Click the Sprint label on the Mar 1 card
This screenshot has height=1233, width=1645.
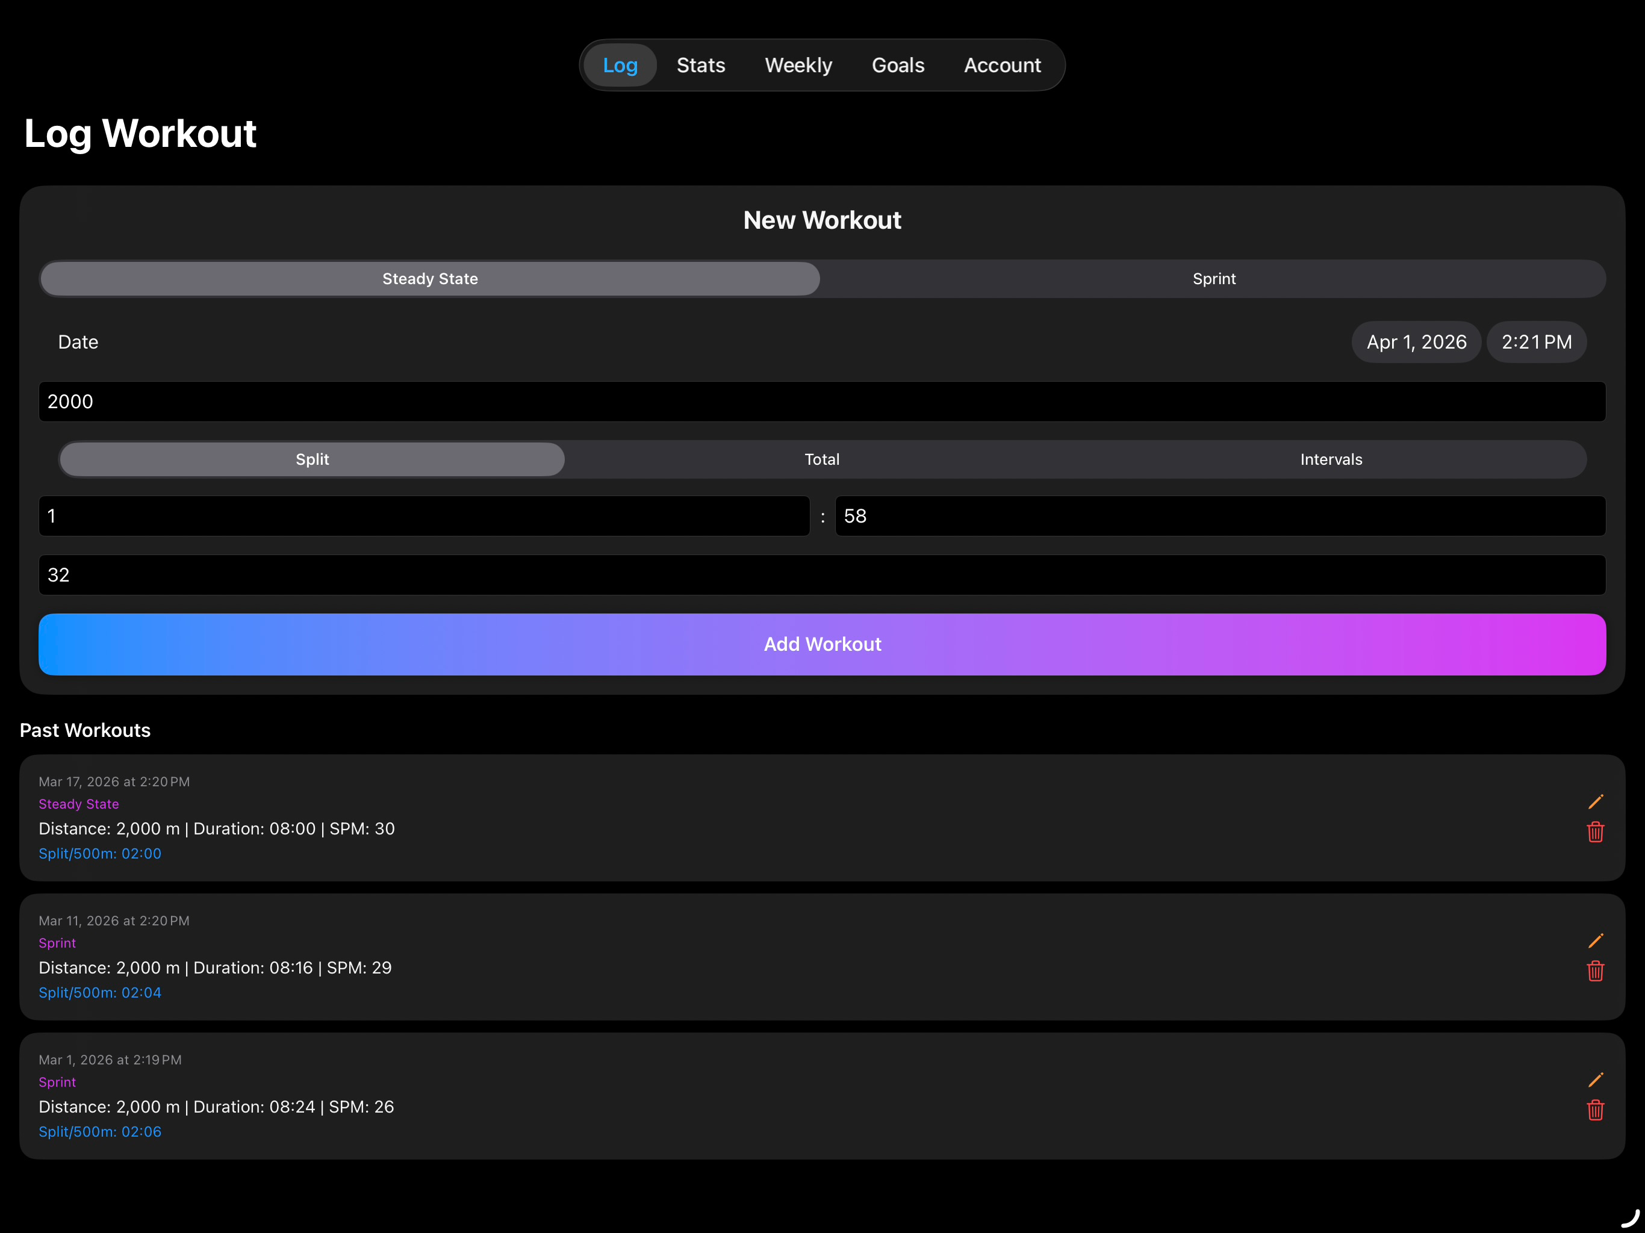point(57,1082)
